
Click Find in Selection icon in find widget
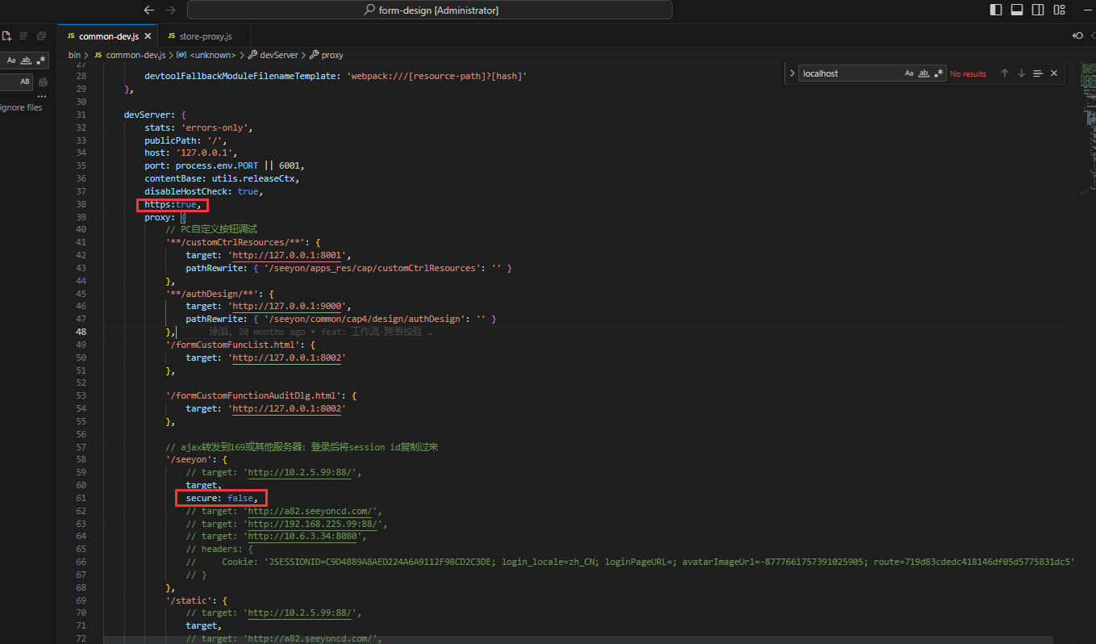(x=1038, y=73)
